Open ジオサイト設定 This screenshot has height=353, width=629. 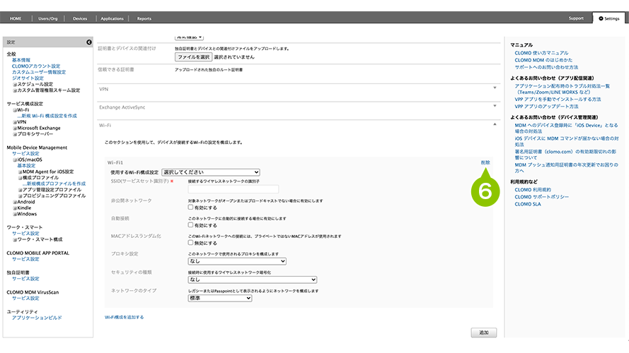click(x=28, y=78)
